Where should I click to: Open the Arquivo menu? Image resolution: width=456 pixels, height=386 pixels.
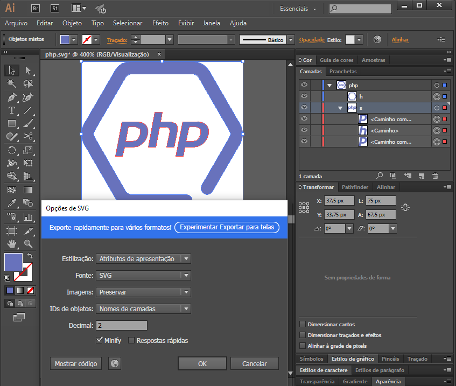click(x=16, y=23)
